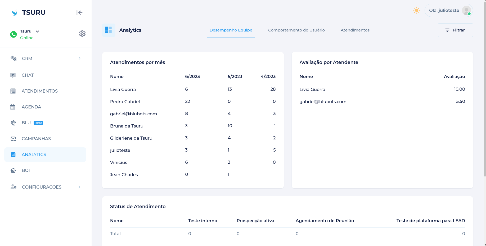This screenshot has height=246, width=486.
Task: Collapse the sidebar with the arrow icon
Action: (79, 13)
